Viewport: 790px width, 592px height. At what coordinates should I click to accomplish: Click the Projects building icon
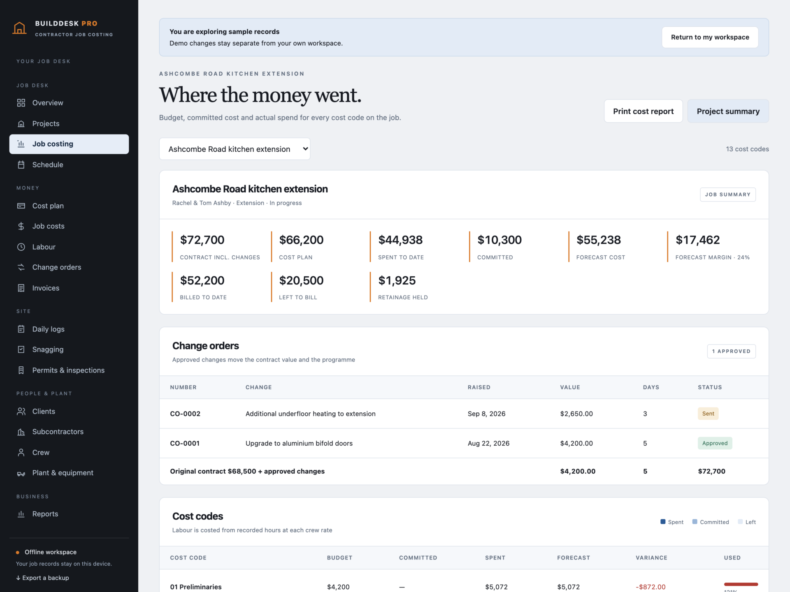click(21, 124)
